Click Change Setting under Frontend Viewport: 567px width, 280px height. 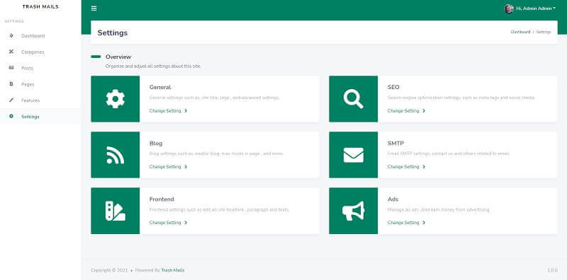[x=168, y=223]
